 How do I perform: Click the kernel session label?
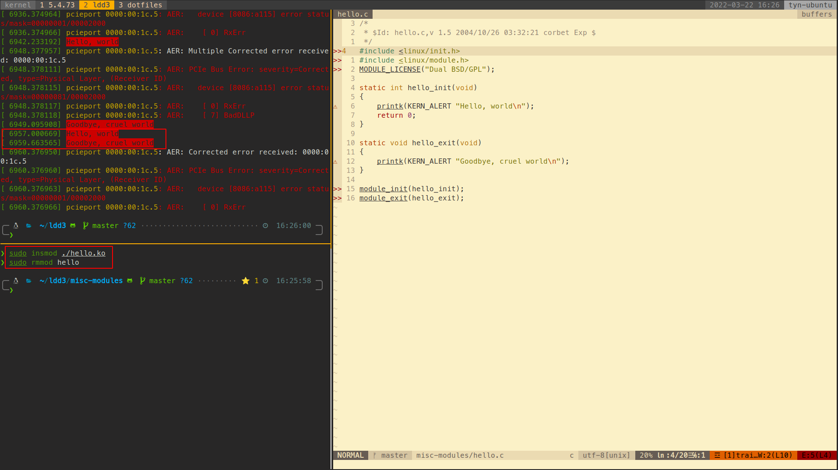pos(18,5)
